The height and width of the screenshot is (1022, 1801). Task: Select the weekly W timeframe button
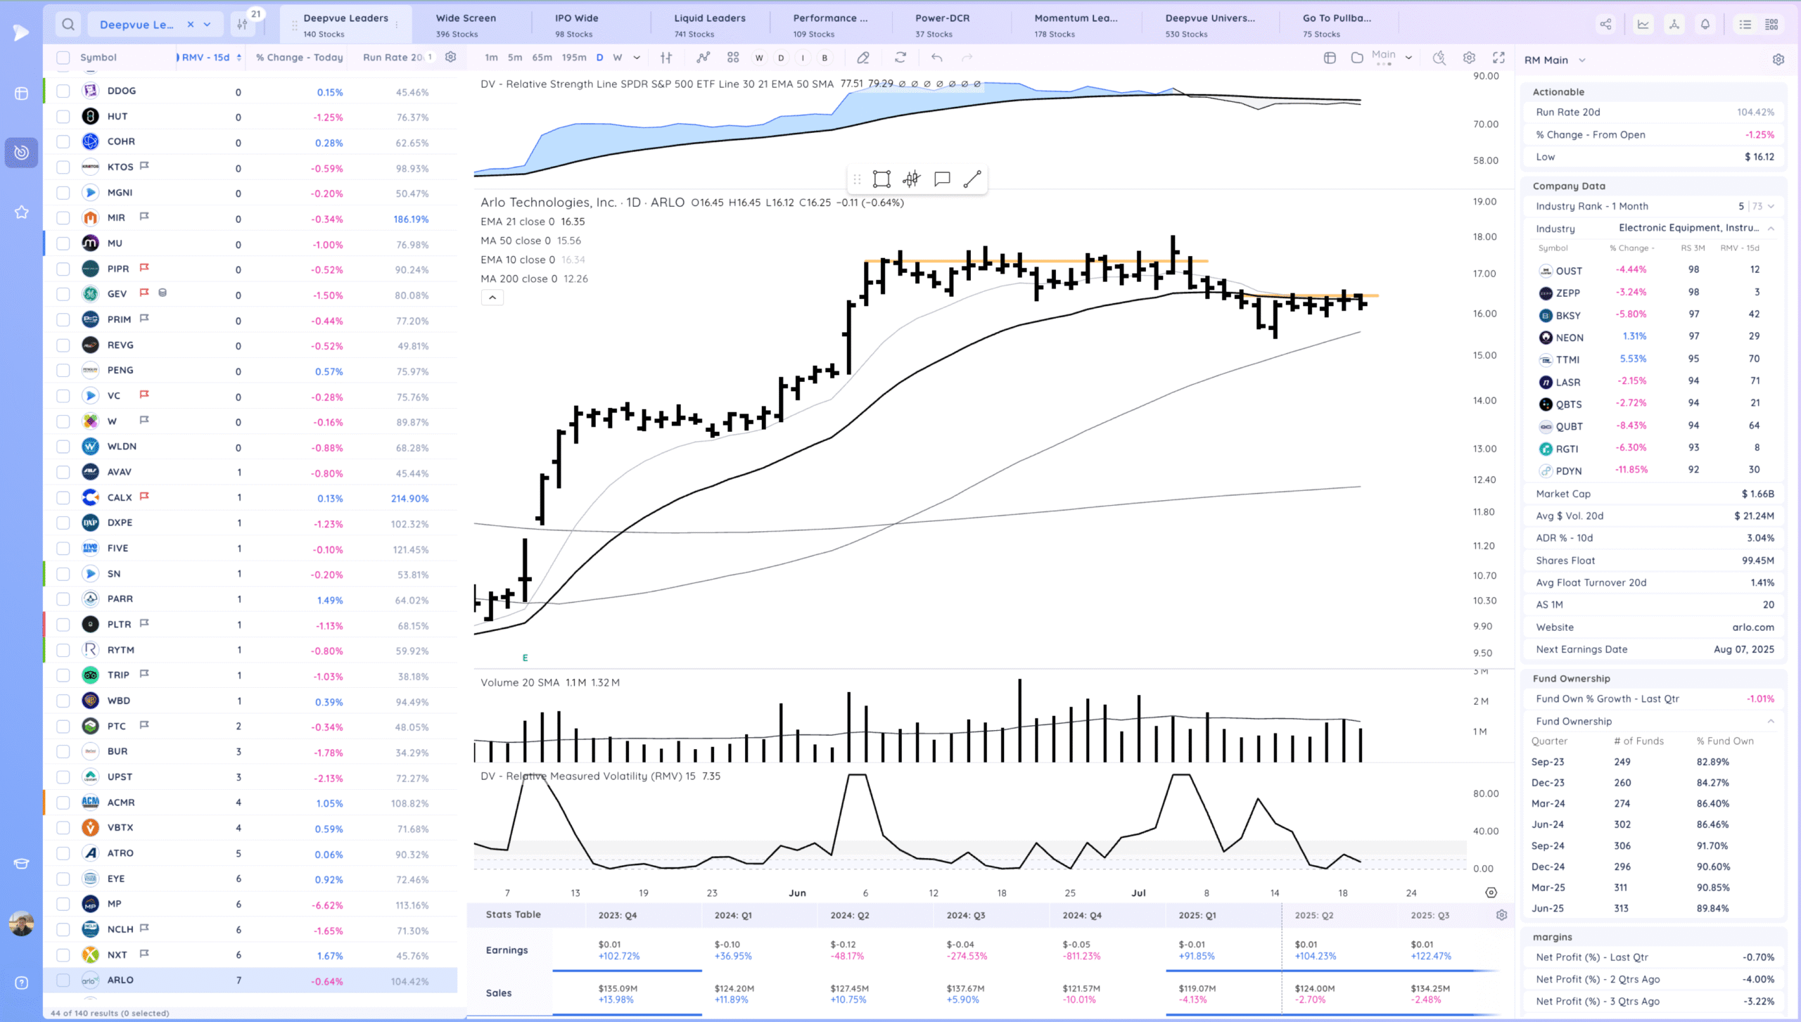617,58
